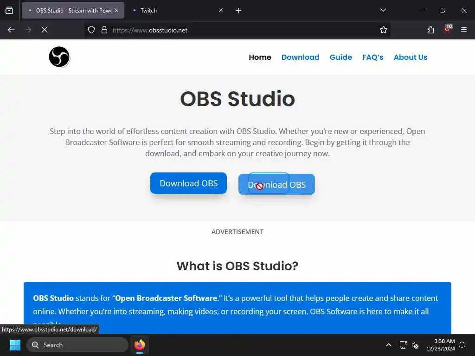
Task: Open the Extensions puzzle icon
Action: point(430,30)
